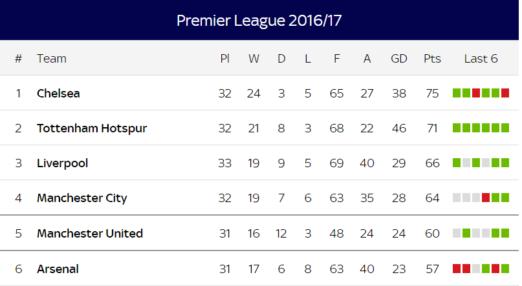Click Manchester City's red form square
Screen dimensions: 522x286
point(486,198)
